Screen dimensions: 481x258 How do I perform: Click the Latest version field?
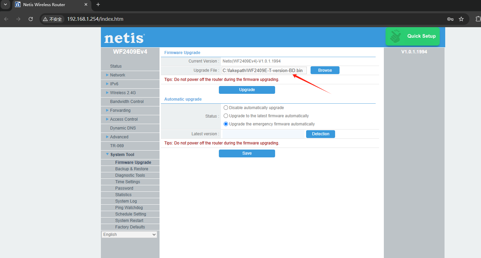point(263,134)
